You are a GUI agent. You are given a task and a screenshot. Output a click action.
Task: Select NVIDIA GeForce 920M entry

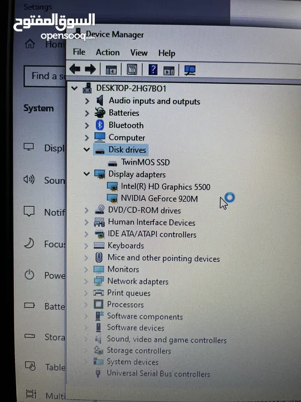159,198
